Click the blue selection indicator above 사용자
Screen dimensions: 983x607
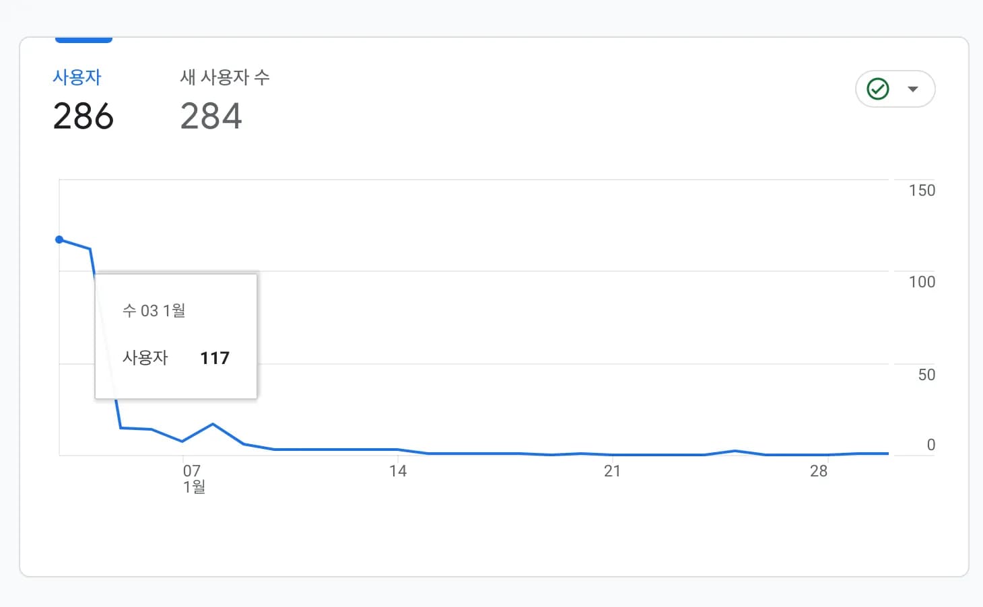(83, 40)
